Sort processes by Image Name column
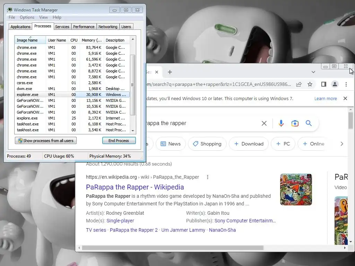 coord(31,40)
